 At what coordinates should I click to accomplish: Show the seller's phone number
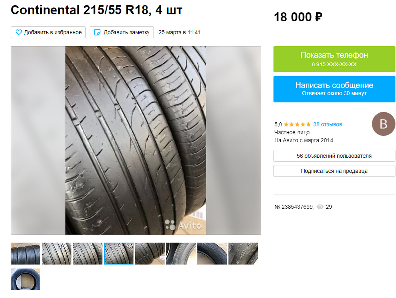click(334, 59)
